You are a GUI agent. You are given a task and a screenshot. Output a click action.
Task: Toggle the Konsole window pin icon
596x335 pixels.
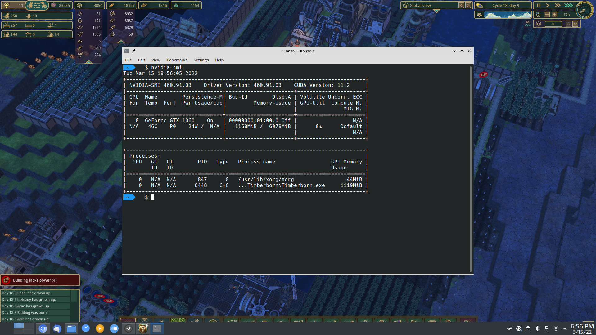click(134, 51)
